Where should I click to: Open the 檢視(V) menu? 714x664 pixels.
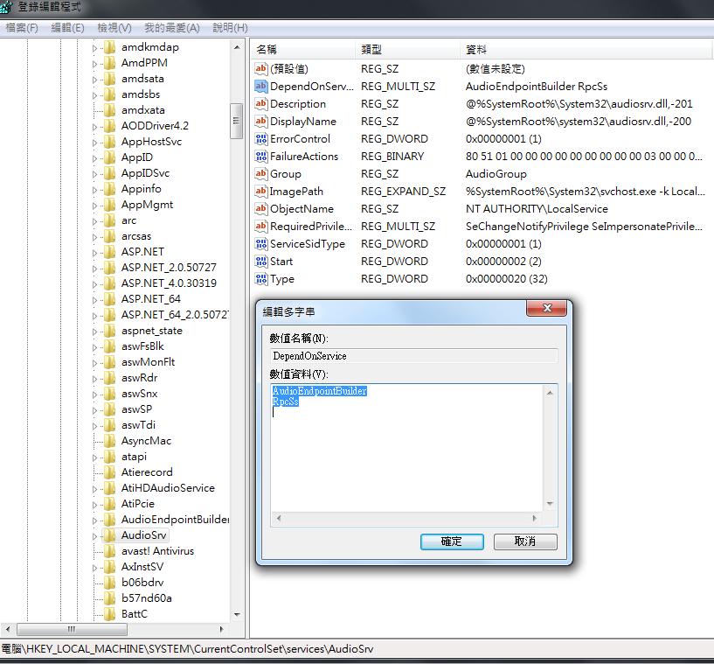tap(114, 28)
